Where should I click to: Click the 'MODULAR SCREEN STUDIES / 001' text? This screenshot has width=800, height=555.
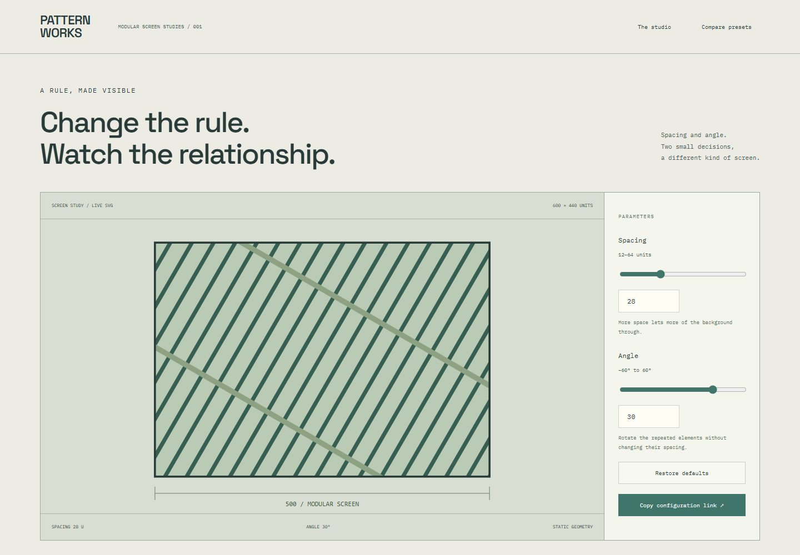(160, 27)
